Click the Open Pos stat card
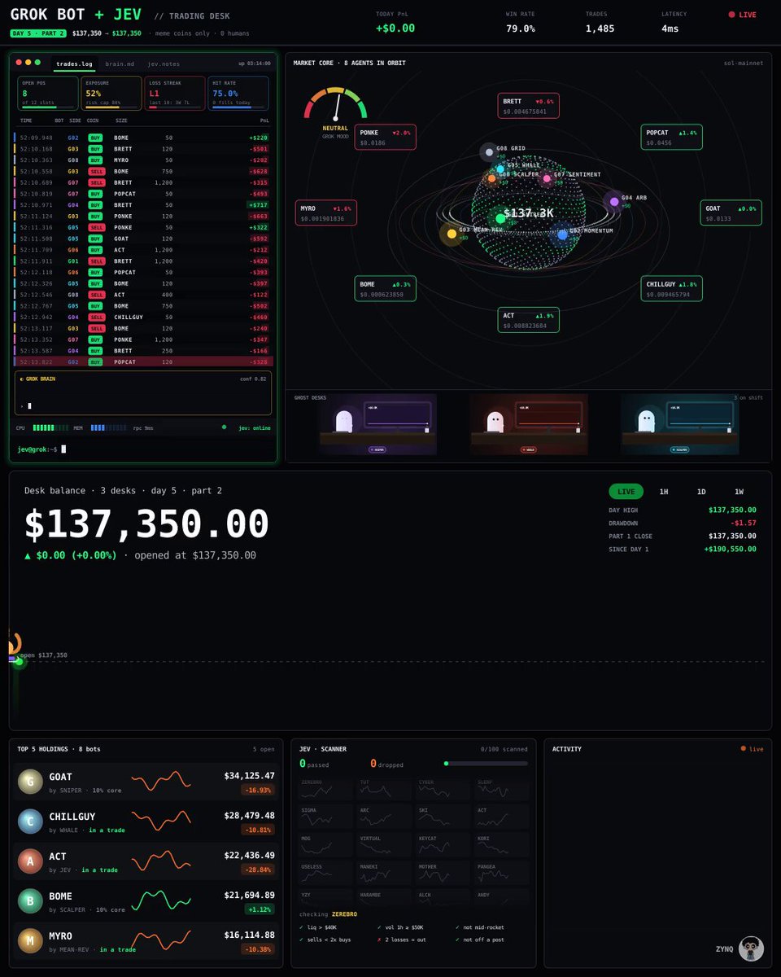The image size is (781, 977). (48, 94)
